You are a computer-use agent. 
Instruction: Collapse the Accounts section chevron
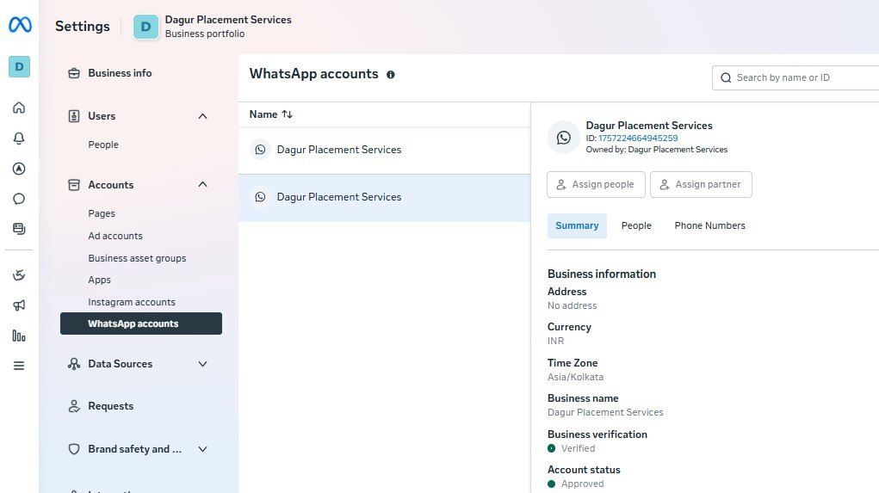203,185
